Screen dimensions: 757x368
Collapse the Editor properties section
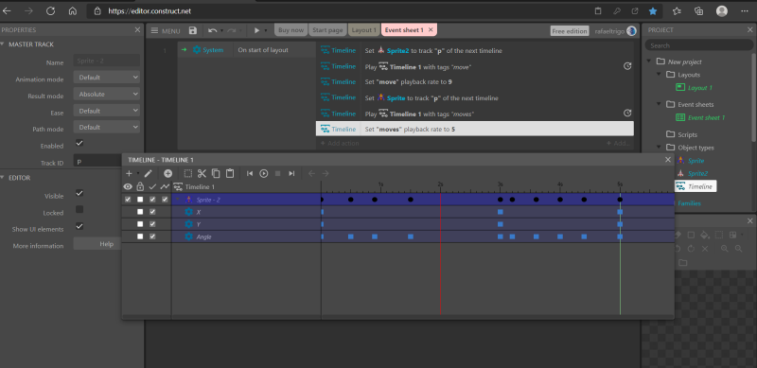tap(3, 177)
